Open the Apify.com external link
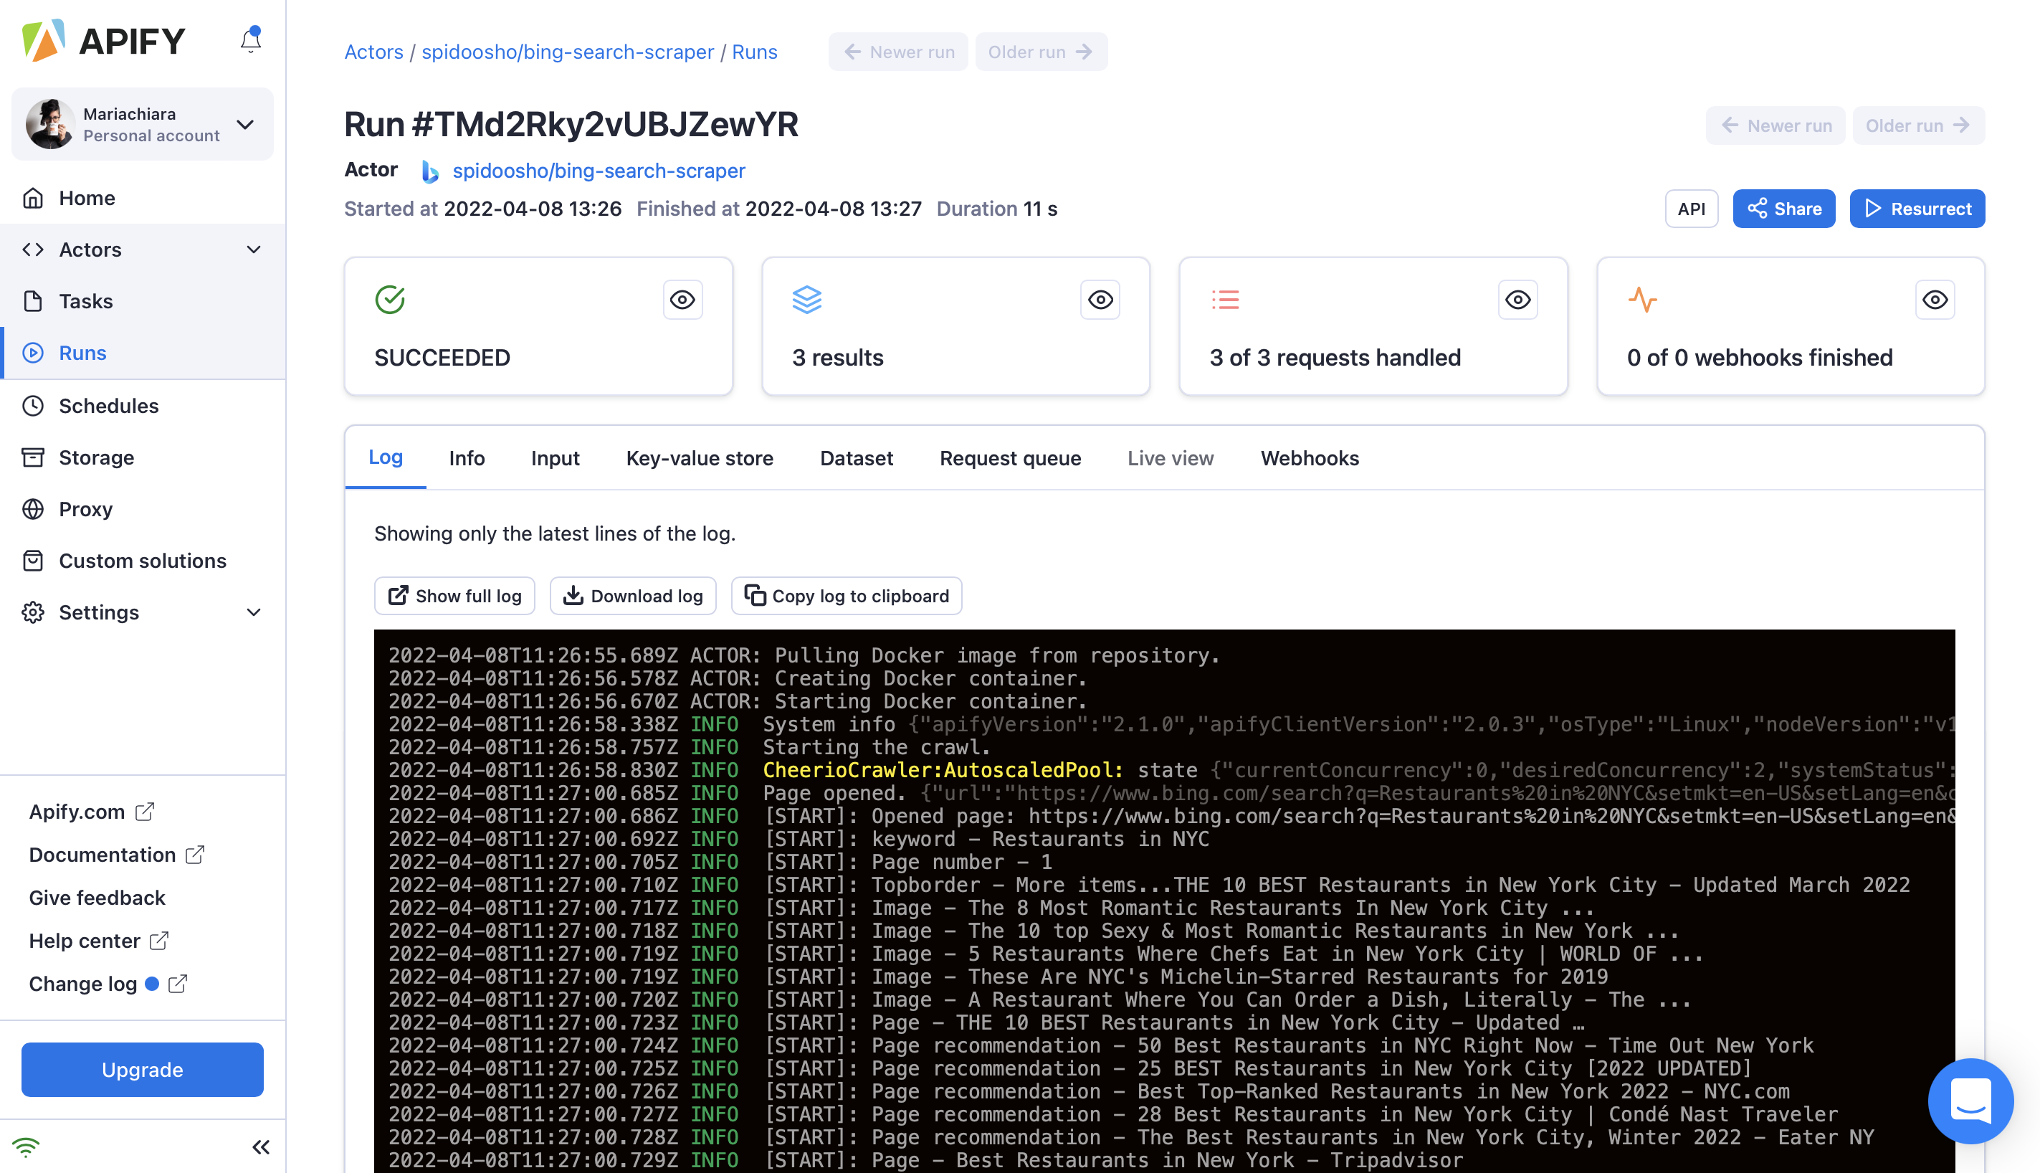 tap(92, 811)
